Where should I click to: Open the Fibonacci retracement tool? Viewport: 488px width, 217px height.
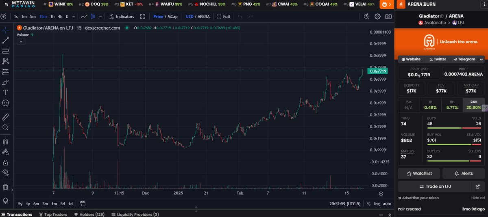coord(6,51)
